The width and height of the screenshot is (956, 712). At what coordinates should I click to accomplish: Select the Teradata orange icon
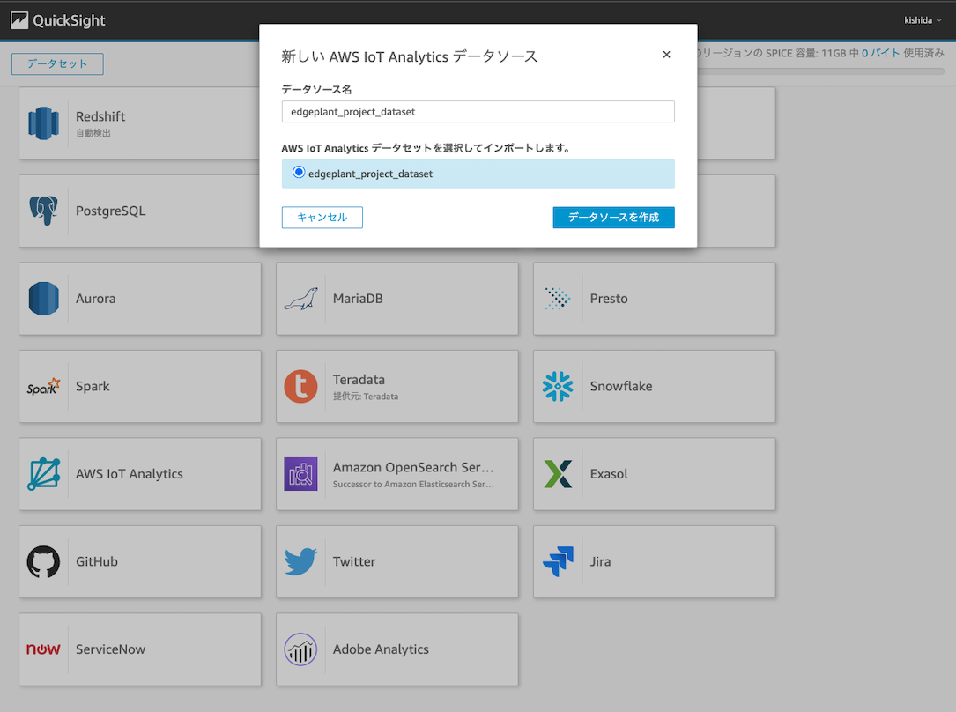301,387
